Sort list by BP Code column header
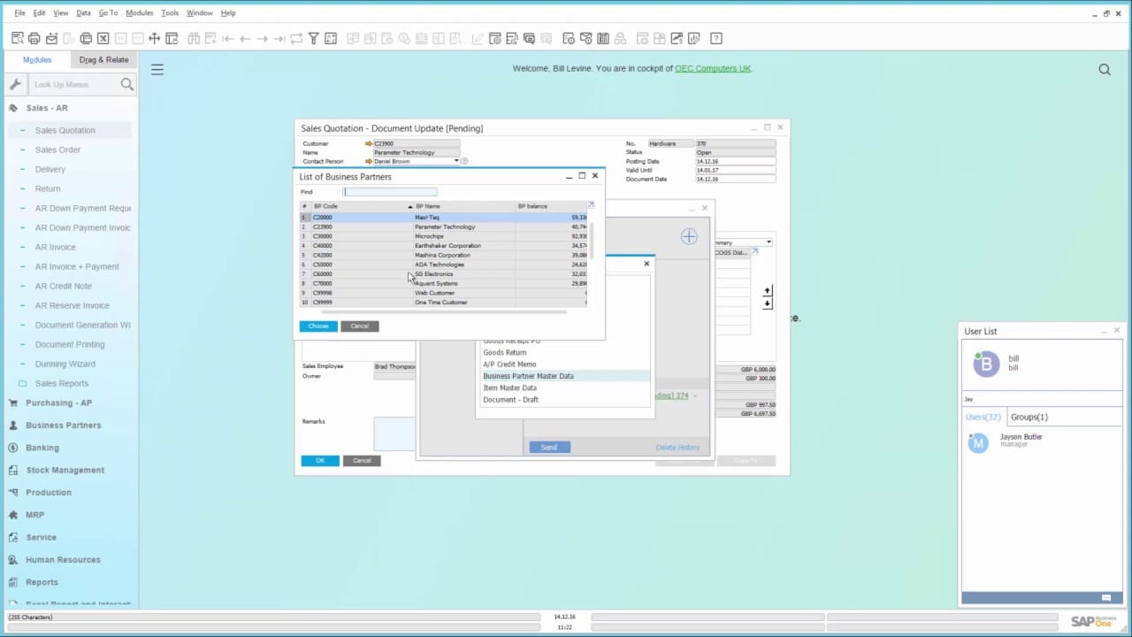The width and height of the screenshot is (1132, 637). coord(325,206)
